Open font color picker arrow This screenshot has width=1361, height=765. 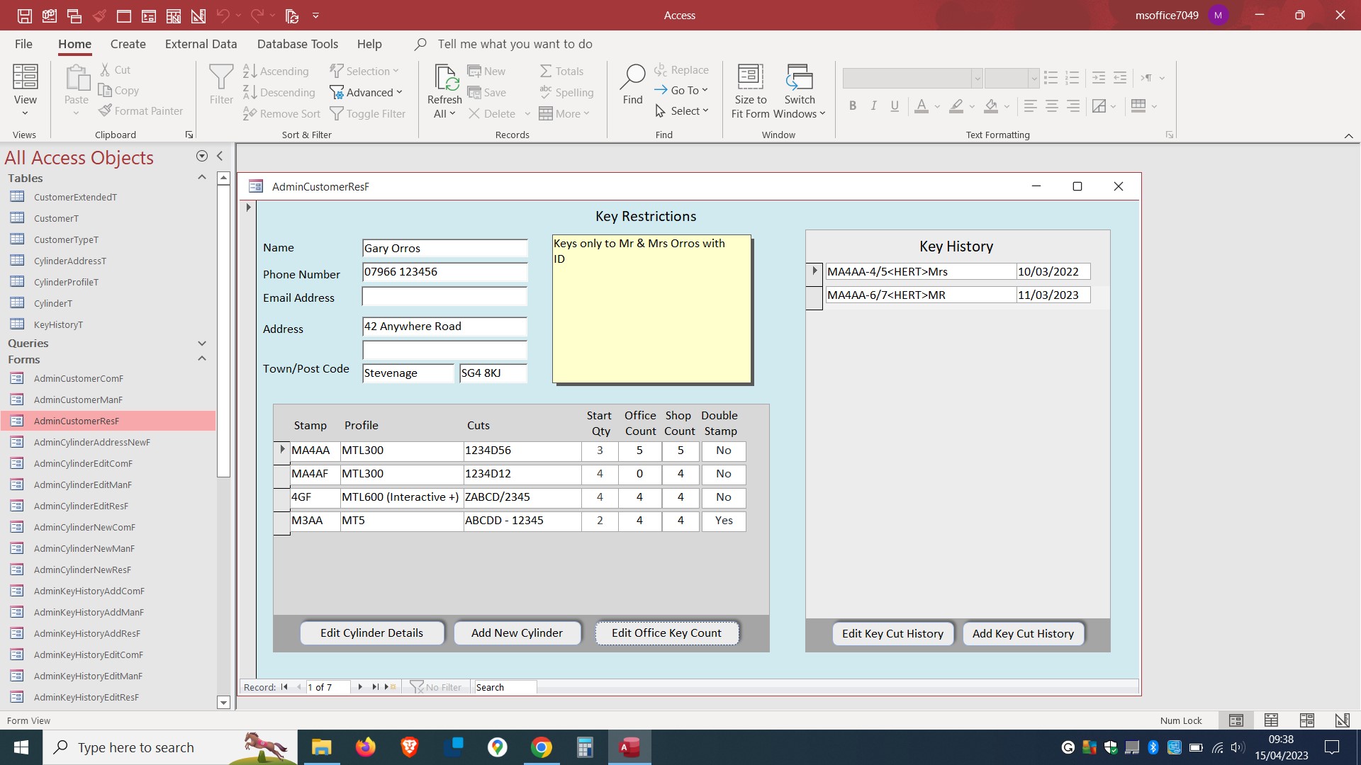tap(937, 106)
